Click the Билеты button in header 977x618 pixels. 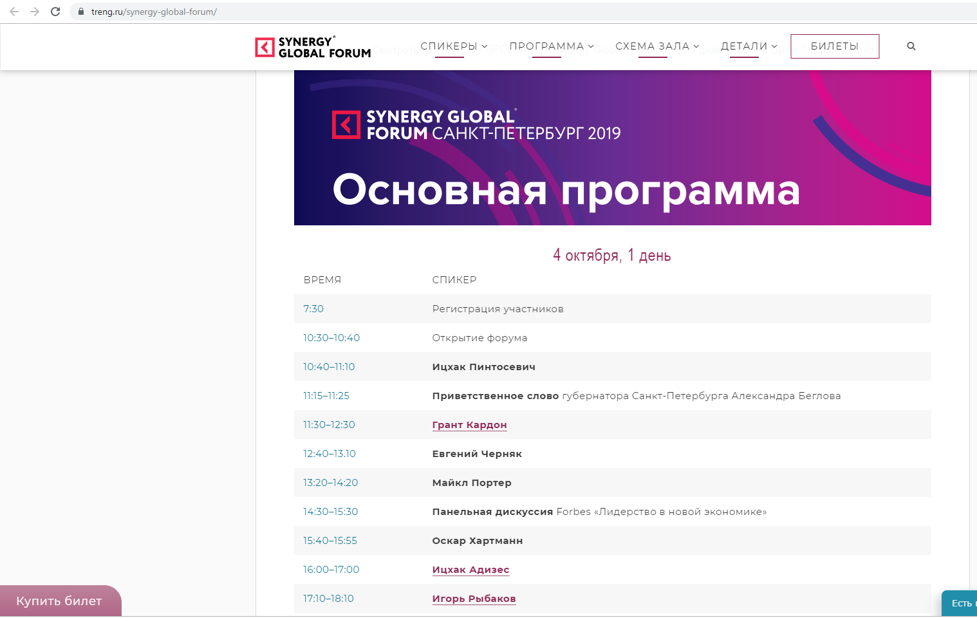(x=835, y=46)
